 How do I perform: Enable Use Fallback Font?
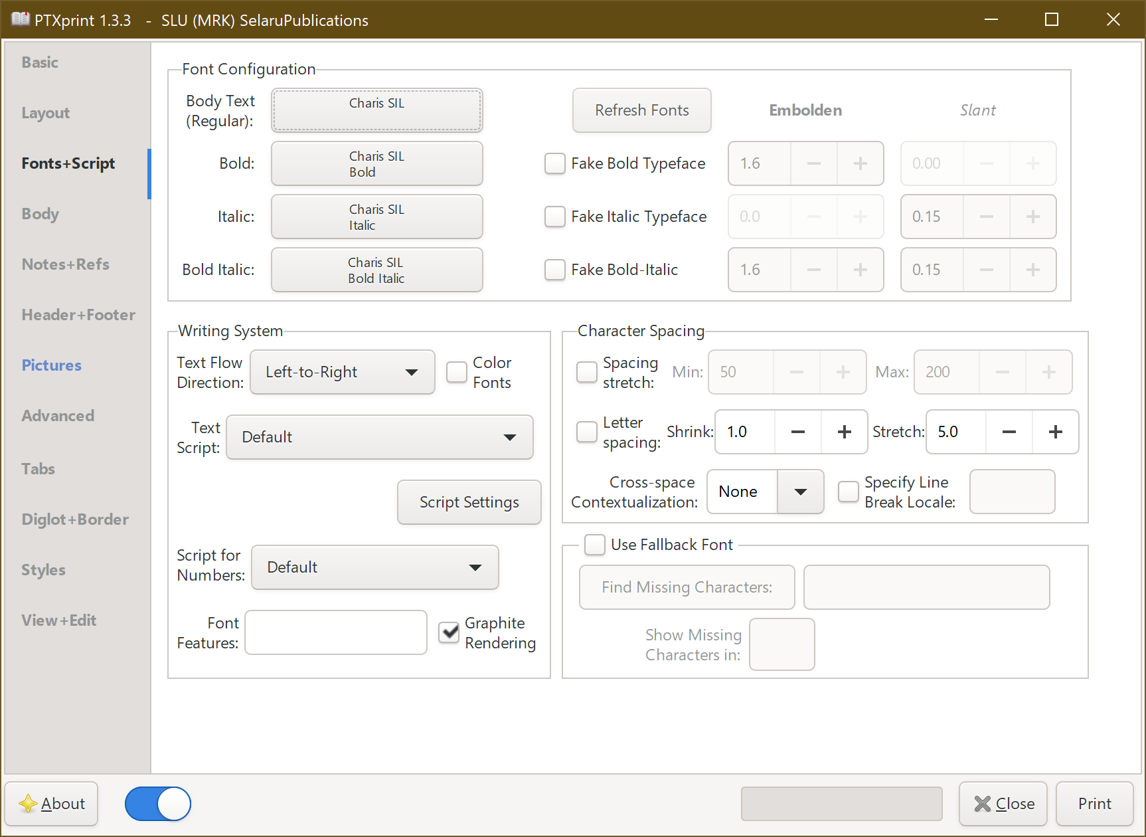tap(594, 545)
